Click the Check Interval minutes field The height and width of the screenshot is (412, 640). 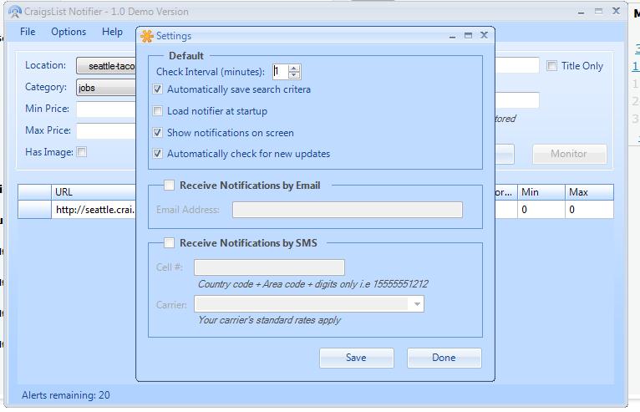(x=281, y=72)
